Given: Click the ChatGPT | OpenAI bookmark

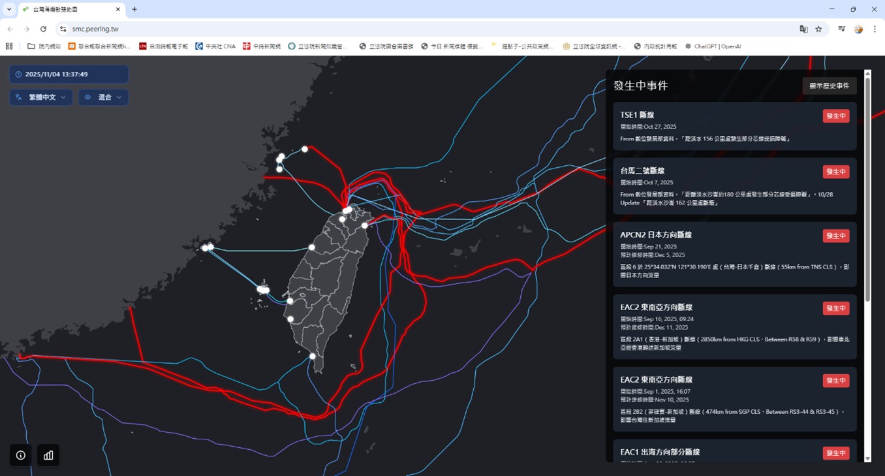Looking at the screenshot, I should (713, 46).
